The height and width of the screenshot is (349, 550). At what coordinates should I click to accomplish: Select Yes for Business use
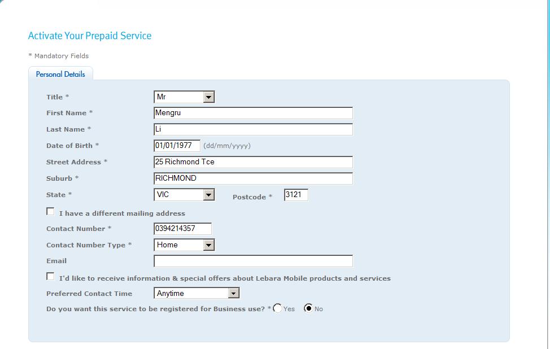coord(278,308)
